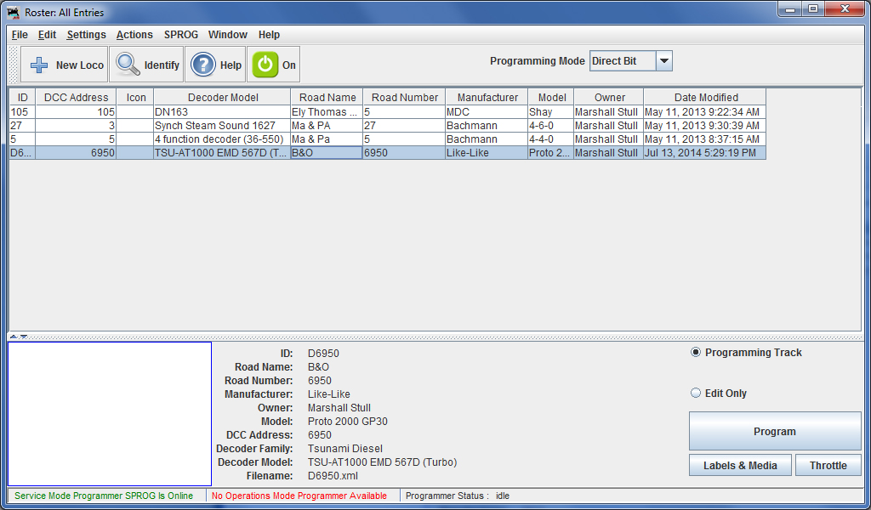Viewport: 871px width, 510px height.
Task: Sort by Date Modified column header
Action: [x=705, y=97]
